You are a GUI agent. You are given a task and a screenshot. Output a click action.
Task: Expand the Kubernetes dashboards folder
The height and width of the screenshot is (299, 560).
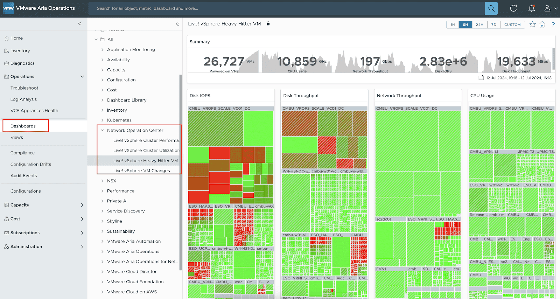click(103, 120)
